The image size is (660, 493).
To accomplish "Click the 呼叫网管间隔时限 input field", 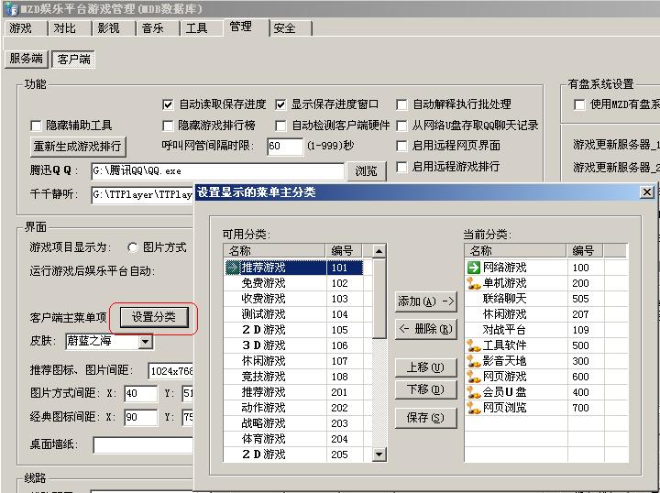I will point(285,147).
